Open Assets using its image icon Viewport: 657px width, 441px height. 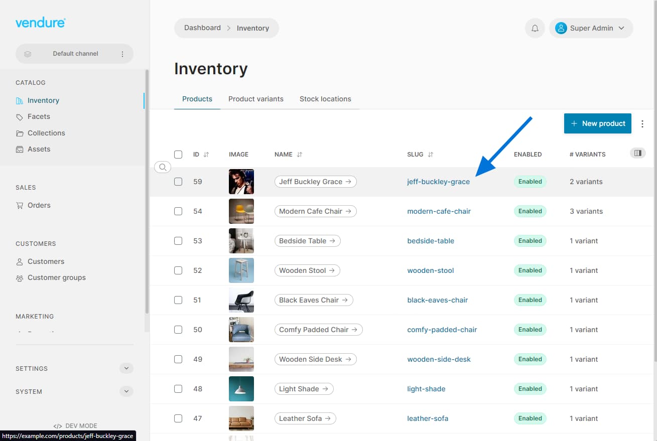coord(19,149)
